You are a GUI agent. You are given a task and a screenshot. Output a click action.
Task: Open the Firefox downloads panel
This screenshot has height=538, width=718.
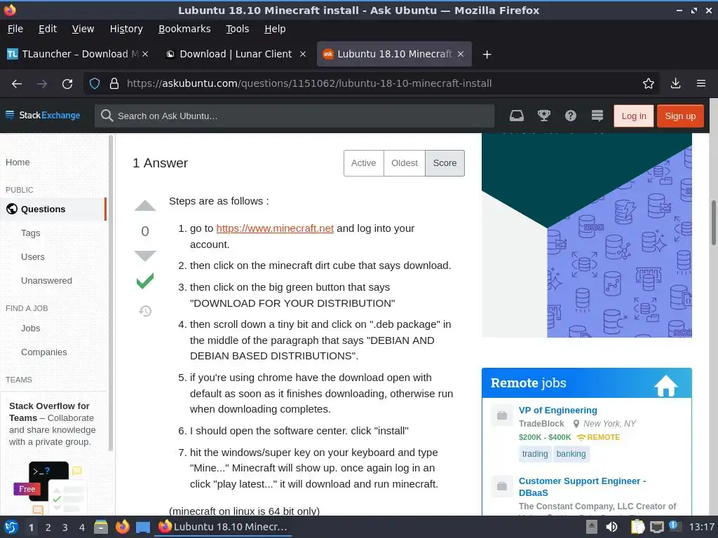click(675, 83)
